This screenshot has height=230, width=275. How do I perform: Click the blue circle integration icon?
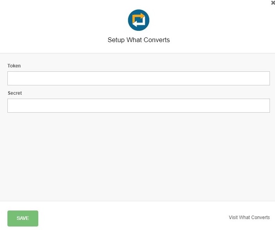(x=139, y=20)
